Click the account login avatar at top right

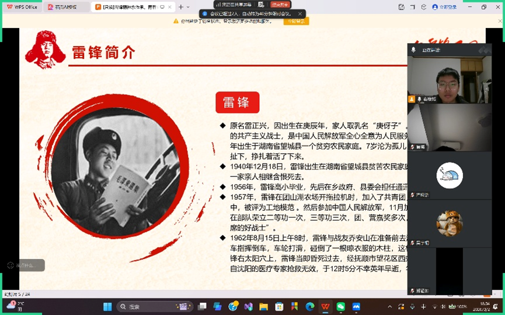(435, 7)
